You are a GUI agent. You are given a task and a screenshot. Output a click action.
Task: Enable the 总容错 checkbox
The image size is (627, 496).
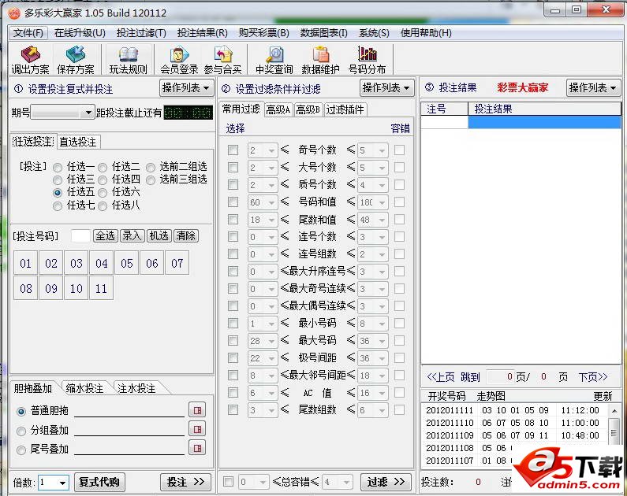(x=229, y=482)
